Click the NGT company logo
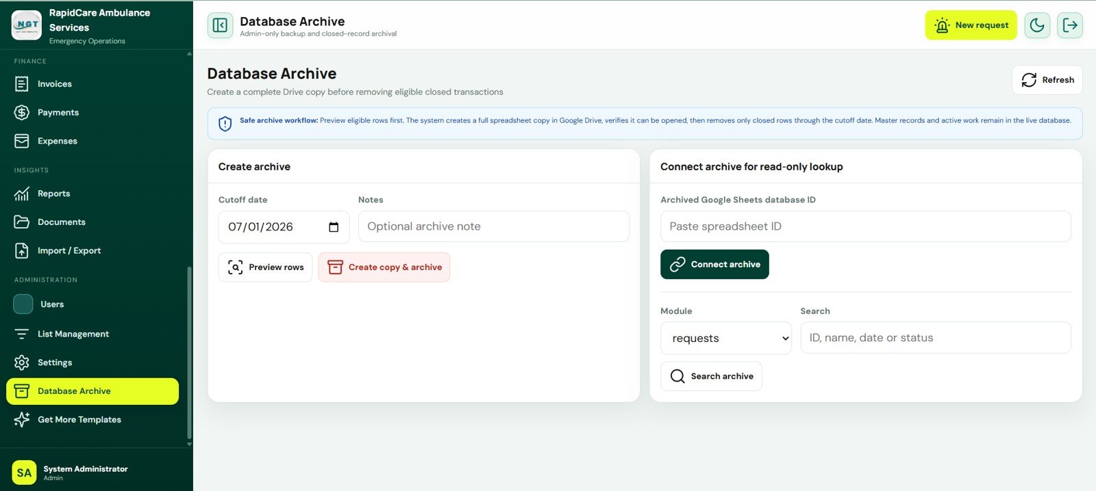 27,25
